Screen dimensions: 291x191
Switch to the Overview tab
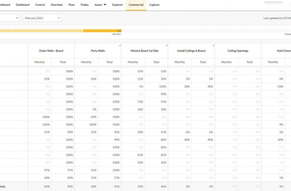point(57,5)
